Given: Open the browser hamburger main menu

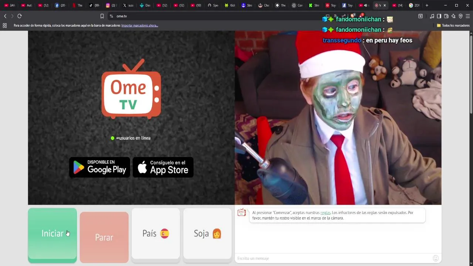Looking at the screenshot, I should point(468,16).
